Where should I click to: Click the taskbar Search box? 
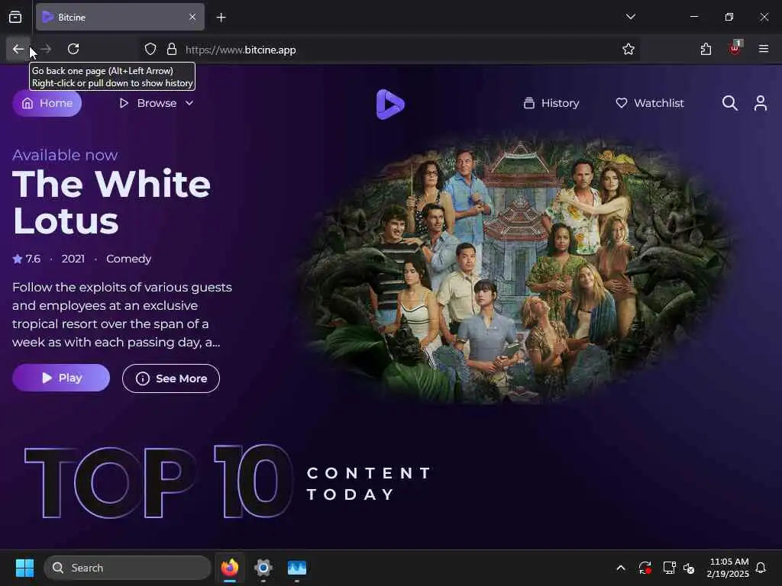[128, 568]
